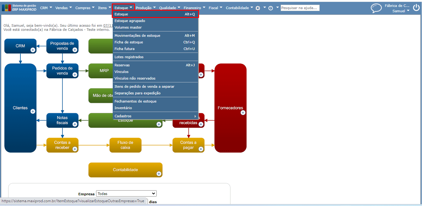Click the power logout icon
The image size is (422, 206).
(x=416, y=8)
